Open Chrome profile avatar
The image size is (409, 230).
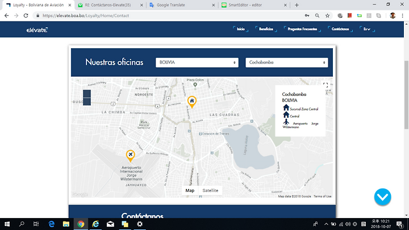(393, 16)
